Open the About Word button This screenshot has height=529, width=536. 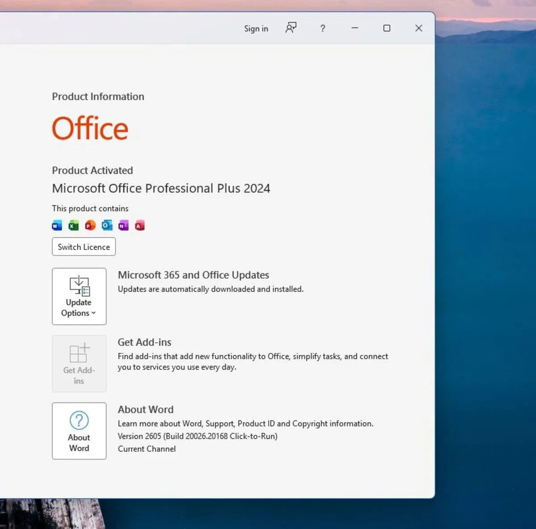tap(79, 431)
